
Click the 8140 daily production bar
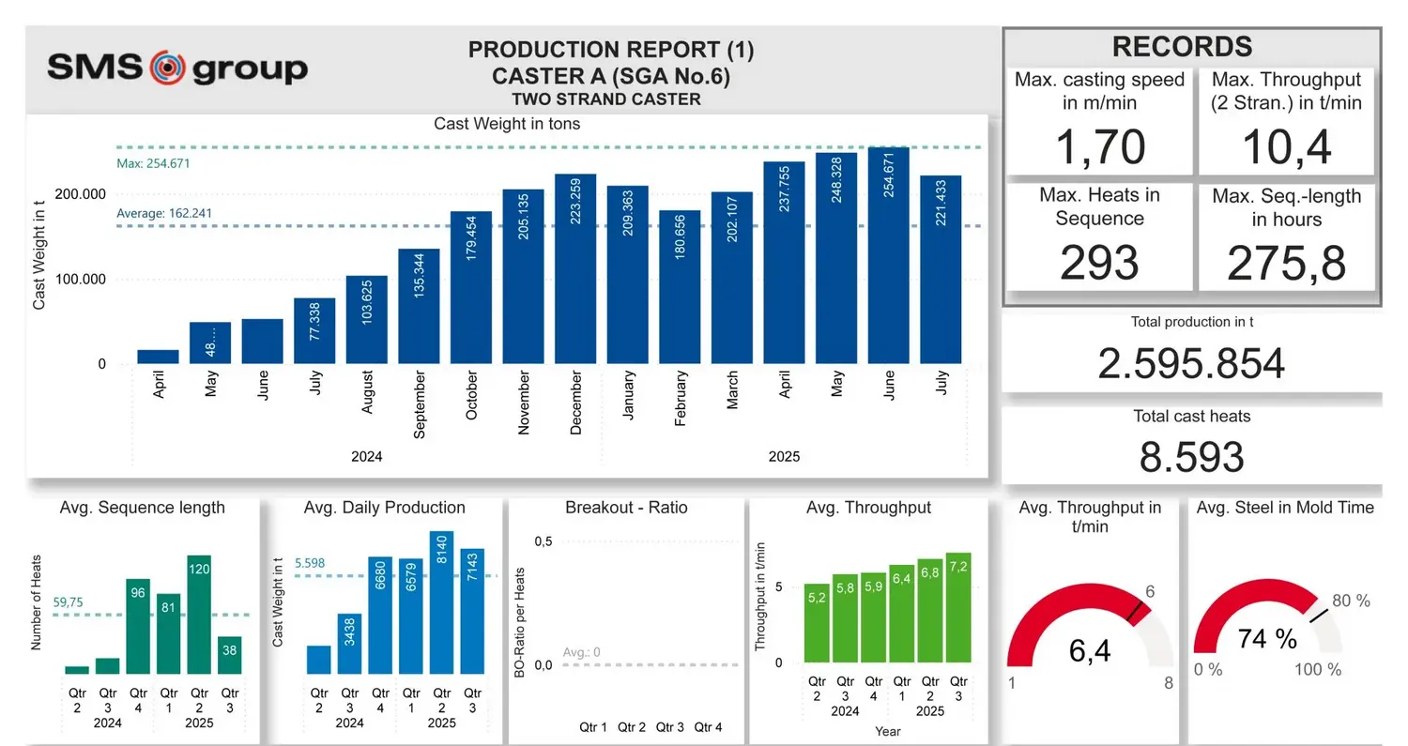click(441, 602)
